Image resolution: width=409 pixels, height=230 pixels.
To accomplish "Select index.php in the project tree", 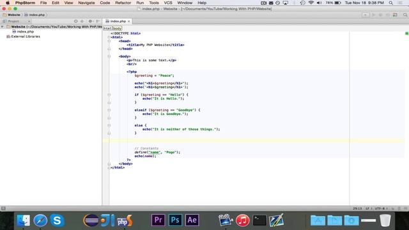I will coord(23,31).
